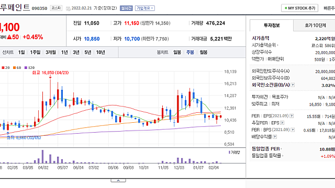Select the 3개월 line chart period
Screen dimensions: 335x188
click(51, 52)
